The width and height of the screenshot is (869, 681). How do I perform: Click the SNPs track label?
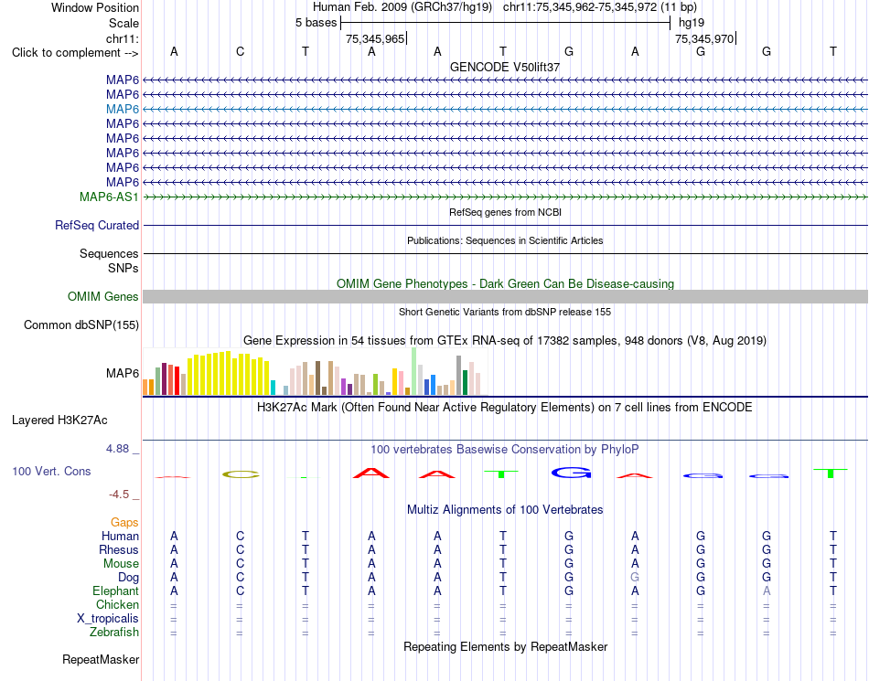tap(123, 268)
